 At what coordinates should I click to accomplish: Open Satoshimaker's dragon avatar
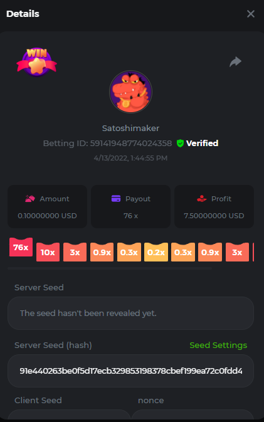coord(130,92)
